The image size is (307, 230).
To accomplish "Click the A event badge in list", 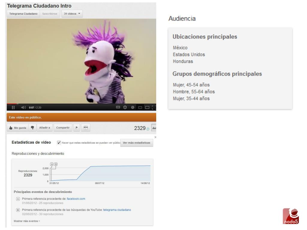I will tap(18, 199).
